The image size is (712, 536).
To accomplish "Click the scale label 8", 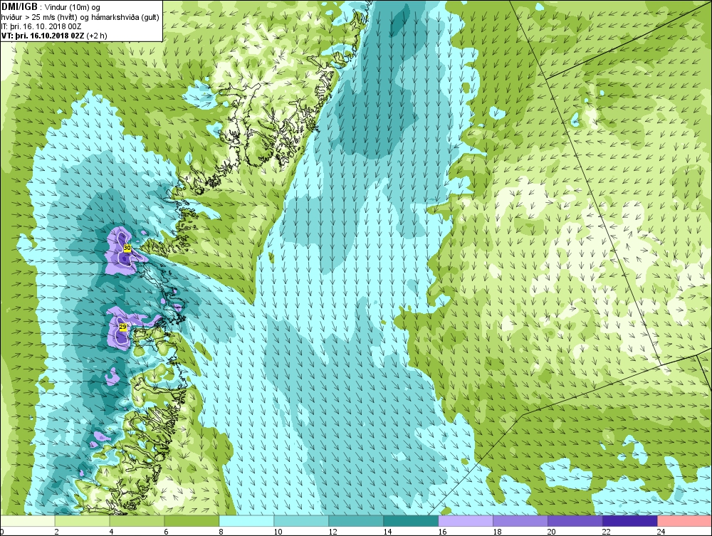I will click(221, 532).
